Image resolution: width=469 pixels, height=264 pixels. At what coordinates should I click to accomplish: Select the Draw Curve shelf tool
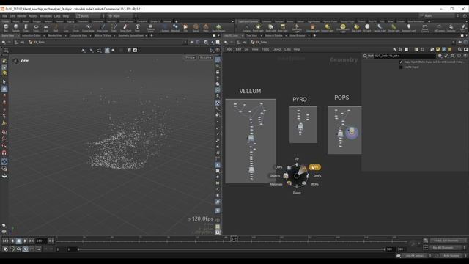(102, 28)
